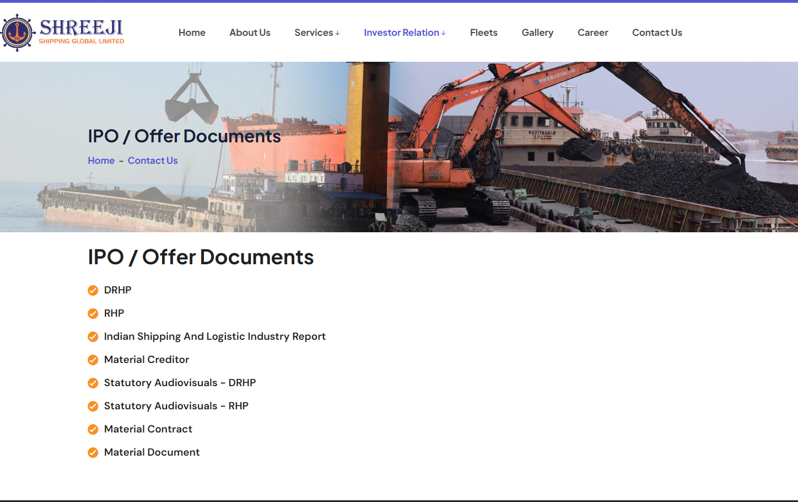This screenshot has height=502, width=798.
Task: Click the check icon beside Material Document
Action: [93, 452]
